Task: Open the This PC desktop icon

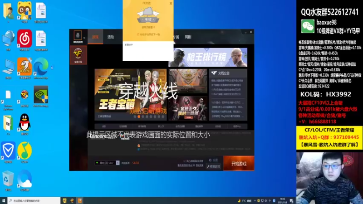Action: (8, 68)
